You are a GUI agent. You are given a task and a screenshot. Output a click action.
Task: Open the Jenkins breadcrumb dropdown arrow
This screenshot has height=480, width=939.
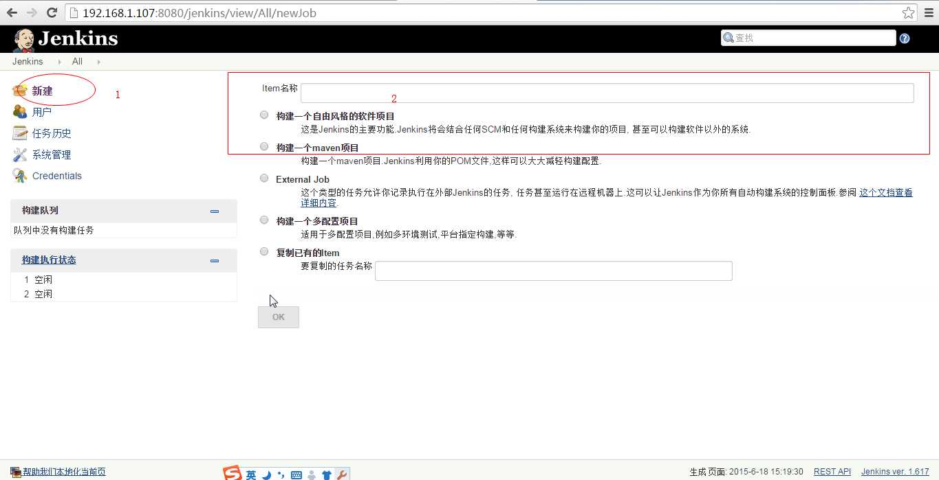(59, 62)
